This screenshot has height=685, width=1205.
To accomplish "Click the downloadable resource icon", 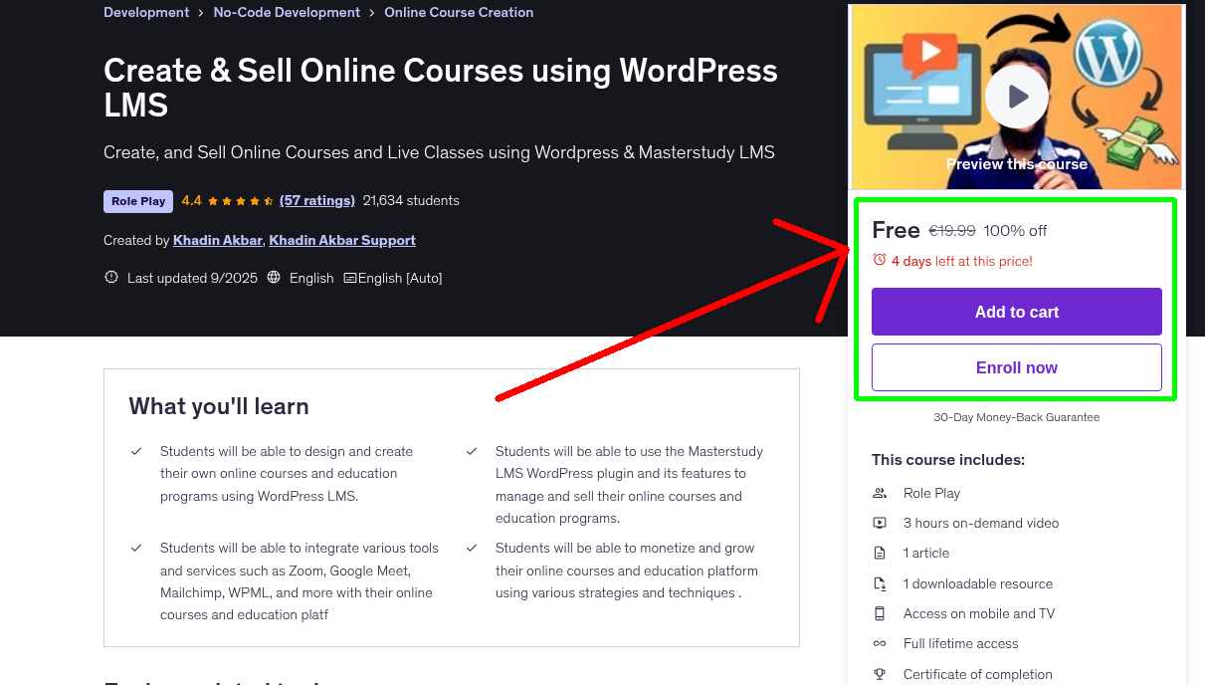I will click(x=880, y=583).
